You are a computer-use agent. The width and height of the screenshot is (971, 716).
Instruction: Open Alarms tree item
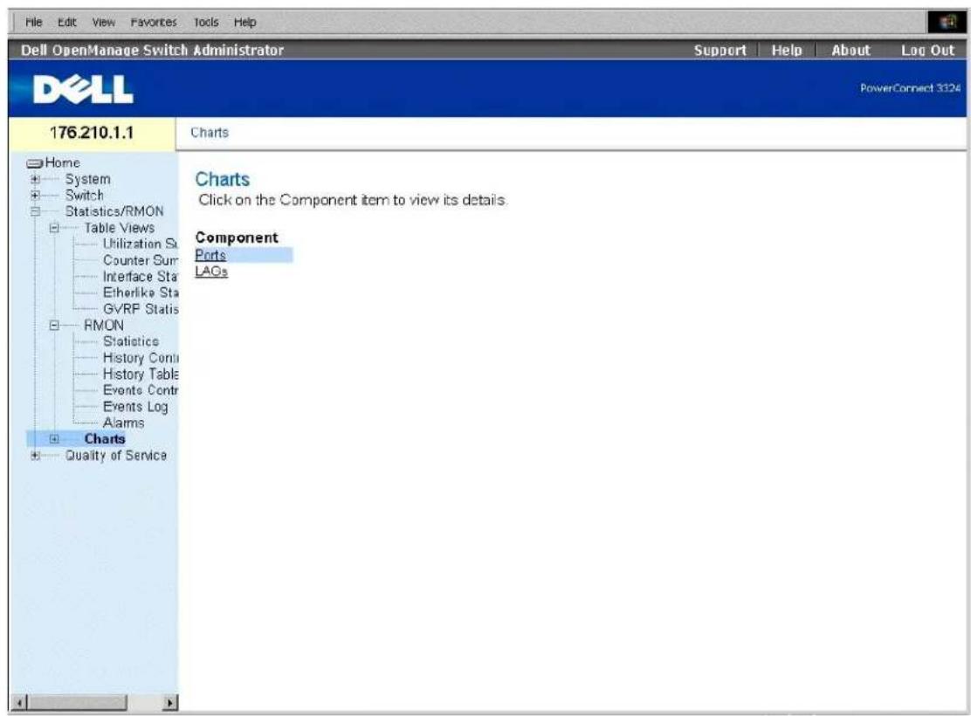(123, 423)
